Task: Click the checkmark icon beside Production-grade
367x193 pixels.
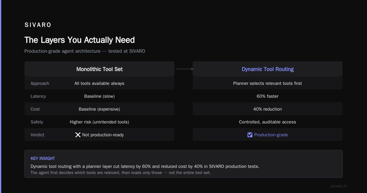Action: (250, 135)
